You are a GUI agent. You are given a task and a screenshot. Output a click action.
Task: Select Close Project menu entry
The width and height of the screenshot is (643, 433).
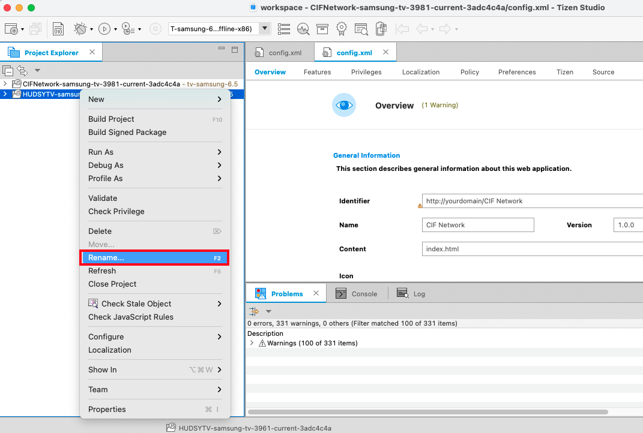[155, 284]
